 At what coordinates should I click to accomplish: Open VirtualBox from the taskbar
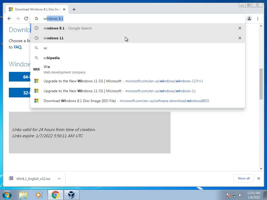71,195
